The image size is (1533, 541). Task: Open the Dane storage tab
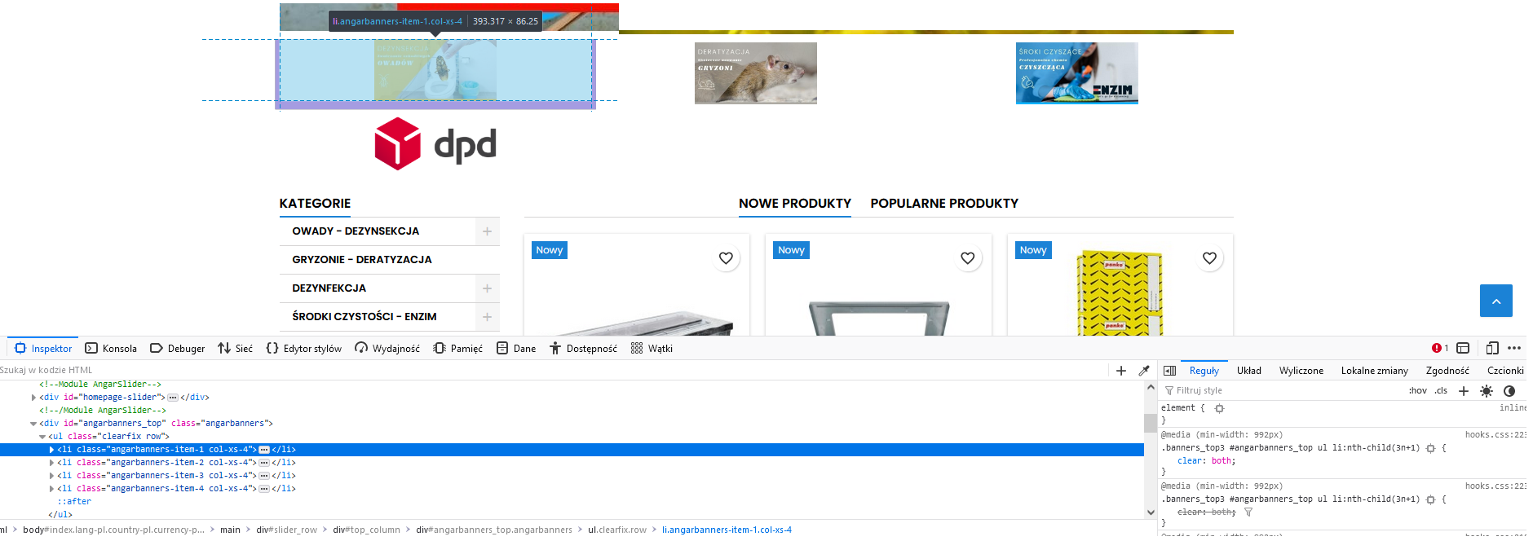pyautogui.click(x=516, y=348)
